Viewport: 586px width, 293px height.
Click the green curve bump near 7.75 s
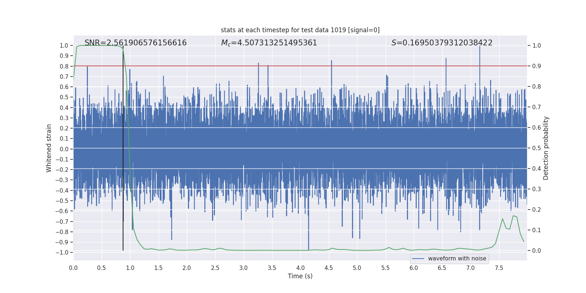click(514, 216)
